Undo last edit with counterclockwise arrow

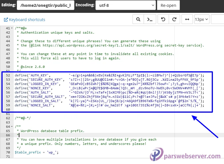(x=163, y=19)
